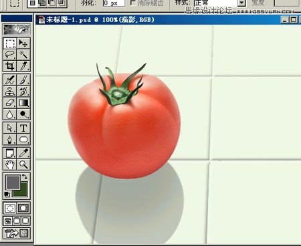301x246 pixels.
Task: Select the Type tool
Action: tap(23, 128)
